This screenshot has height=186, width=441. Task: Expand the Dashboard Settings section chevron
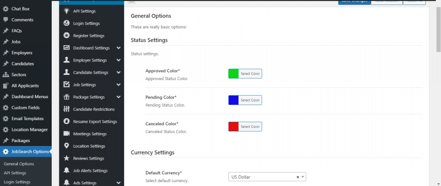[118, 48]
